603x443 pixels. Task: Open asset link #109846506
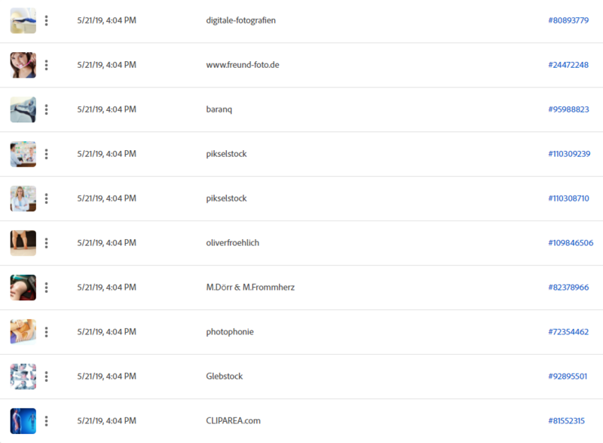point(571,243)
